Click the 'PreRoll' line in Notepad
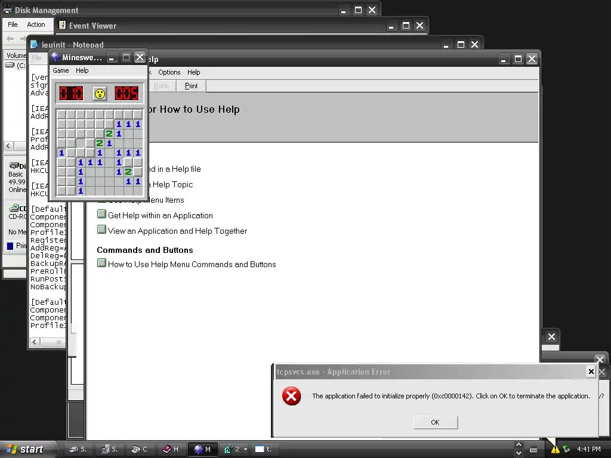Screen dimensions: 611x458 [x=48, y=271]
